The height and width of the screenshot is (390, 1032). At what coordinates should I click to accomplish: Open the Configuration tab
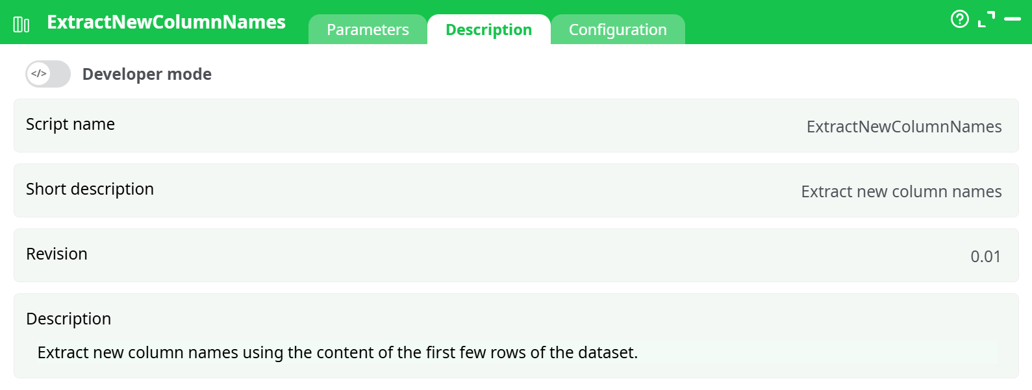[x=618, y=29]
